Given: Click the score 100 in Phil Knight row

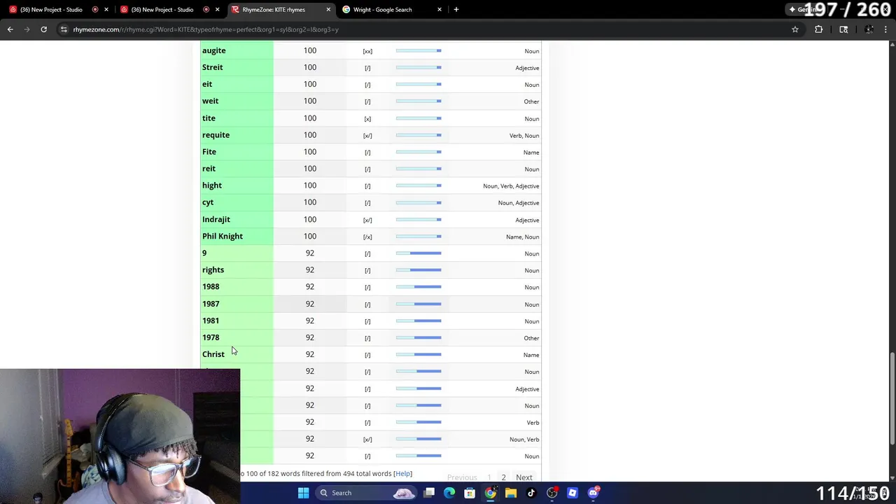Looking at the screenshot, I should pyautogui.click(x=310, y=236).
